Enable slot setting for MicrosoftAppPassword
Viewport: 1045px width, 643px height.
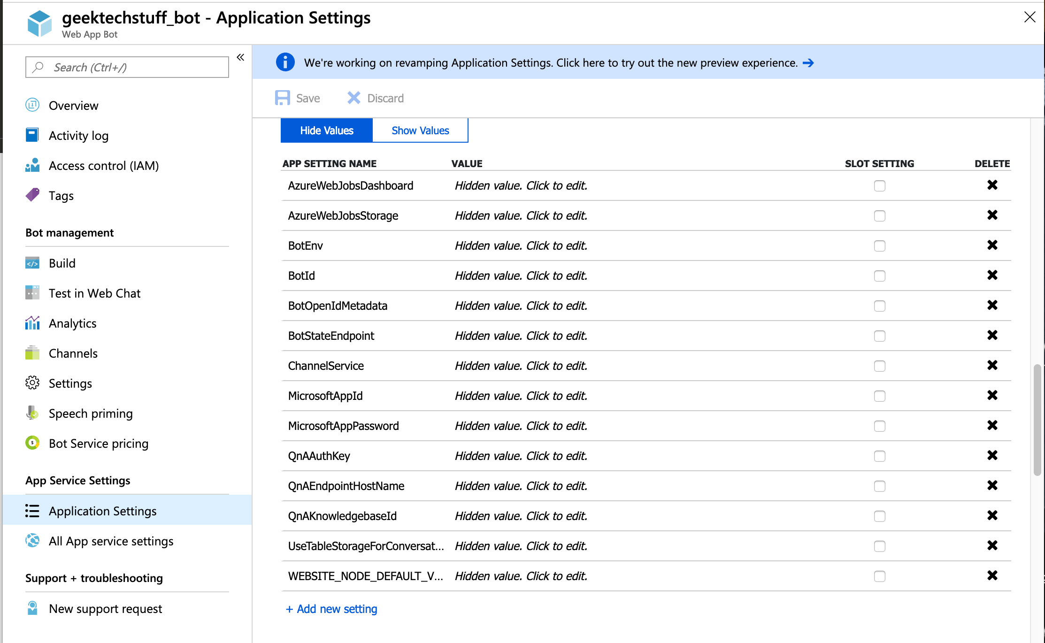880,426
